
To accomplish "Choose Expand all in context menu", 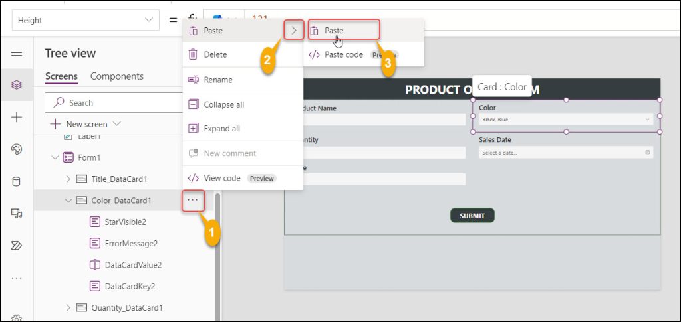I will pyautogui.click(x=243, y=129).
